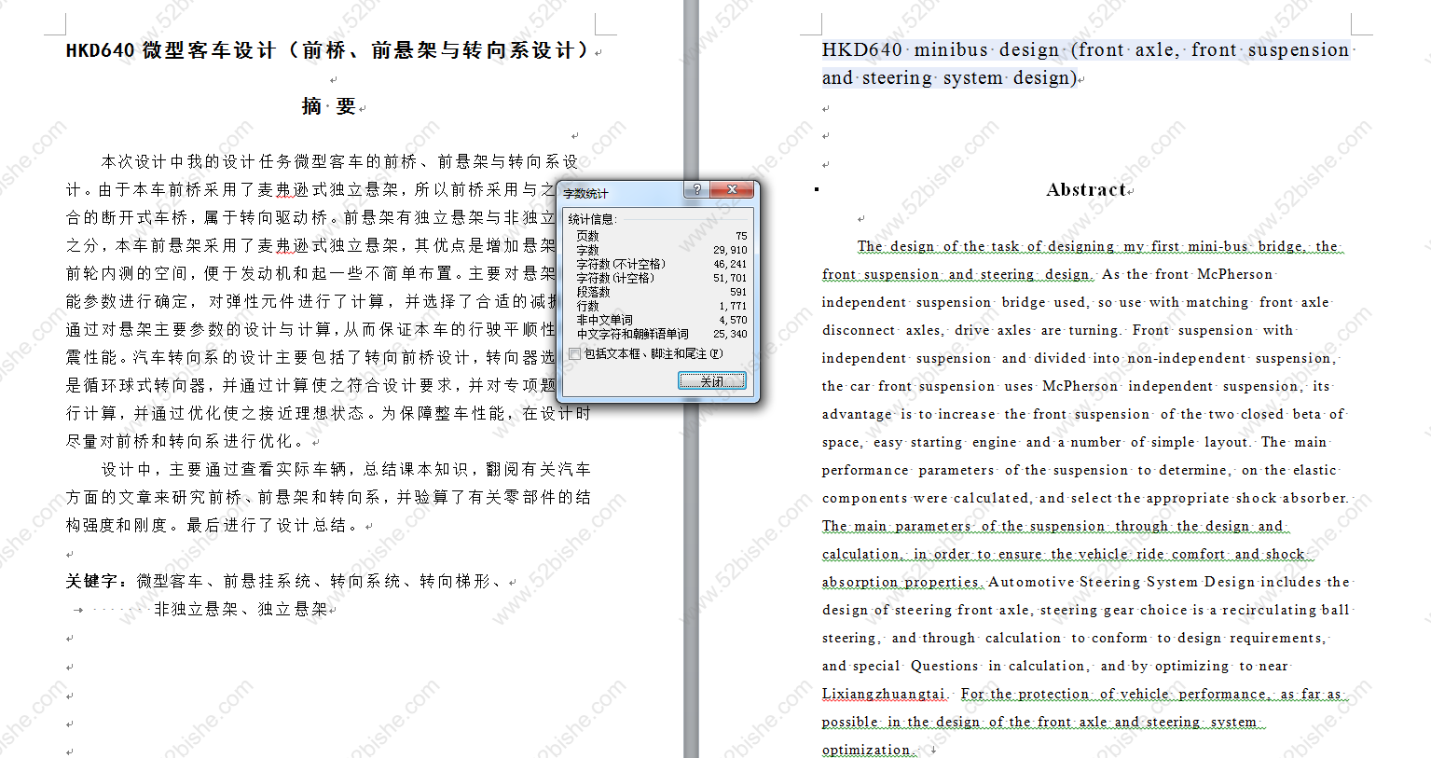Click the 摘要 heading on left page

pyautogui.click(x=329, y=106)
